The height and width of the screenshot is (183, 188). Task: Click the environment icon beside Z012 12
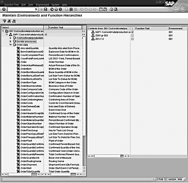click(x=93, y=39)
